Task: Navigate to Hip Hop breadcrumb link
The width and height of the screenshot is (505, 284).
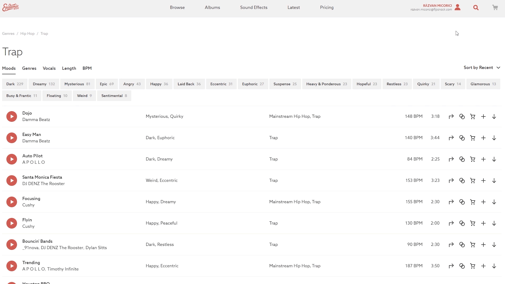Action: pyautogui.click(x=27, y=33)
